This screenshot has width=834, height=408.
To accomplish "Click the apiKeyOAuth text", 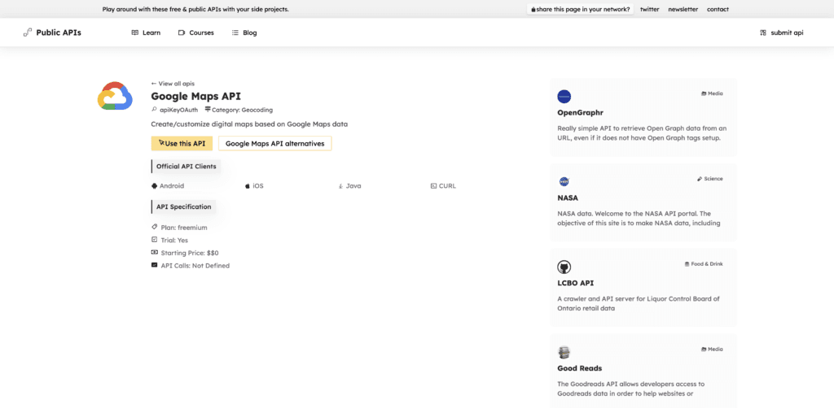I will coord(178,110).
